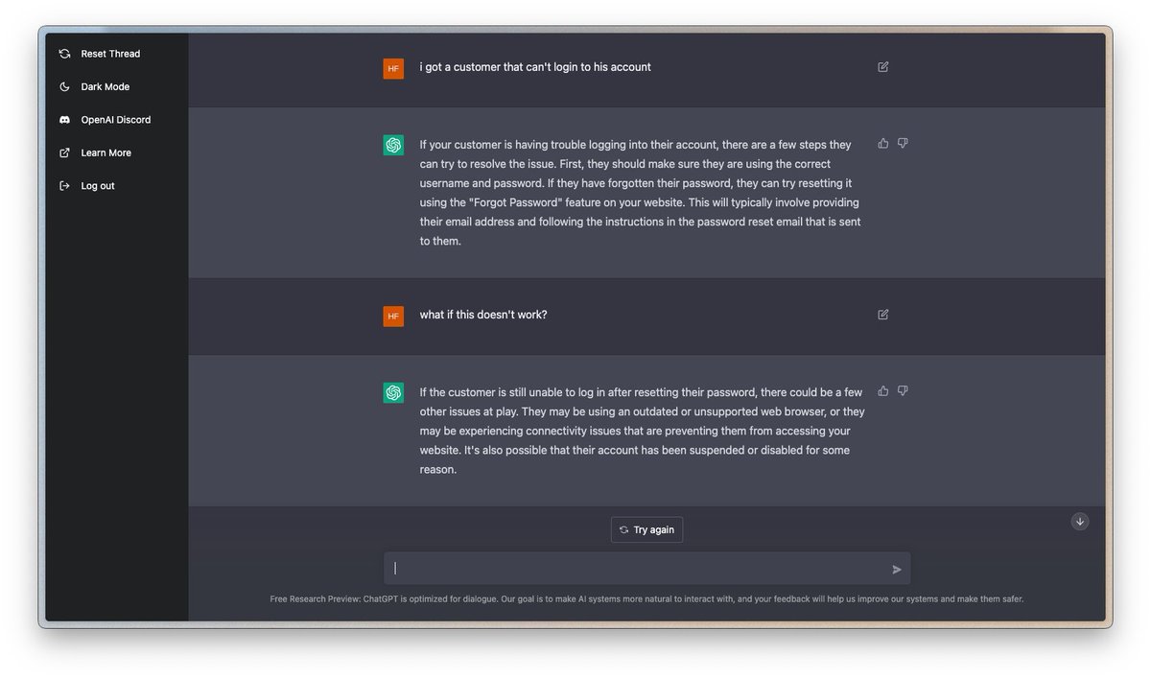Toggle Dark Mode in the sidebar
1151x679 pixels.
point(105,87)
